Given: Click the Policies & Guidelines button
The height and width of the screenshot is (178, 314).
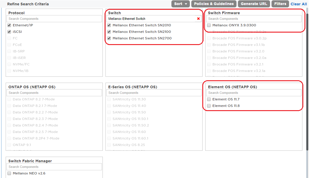Looking at the screenshot, I should click(214, 4).
